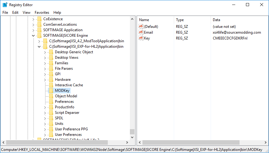Screen dimensions: 269x153
Task: Select the Key value name
Action: 147,38
